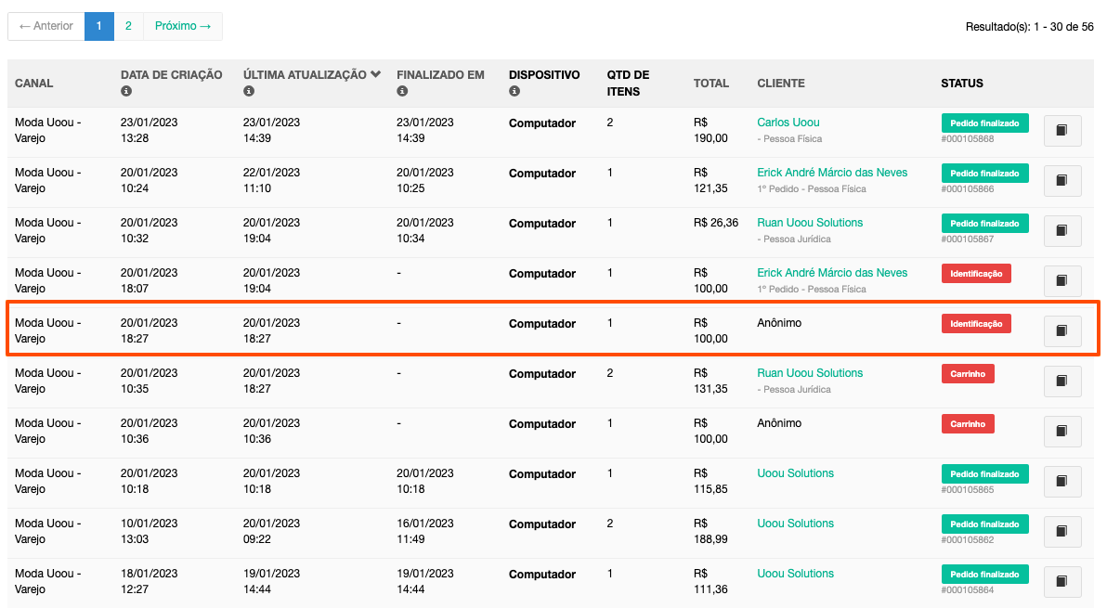Open details icon for the 18:07 Identificação order
This screenshot has height=608, width=1107.
click(x=1061, y=280)
